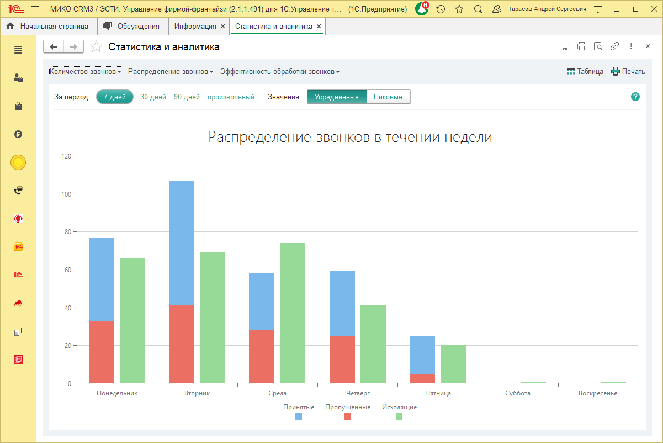Switch to the Информация tab

(195, 26)
